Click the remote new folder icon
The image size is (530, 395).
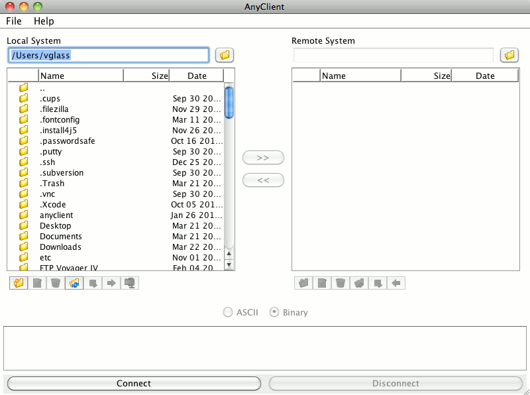coord(303,283)
